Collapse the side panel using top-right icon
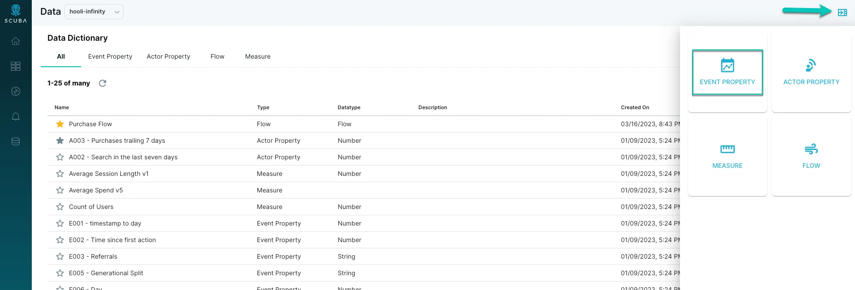Screen dimensions: 855x290 click(x=842, y=13)
